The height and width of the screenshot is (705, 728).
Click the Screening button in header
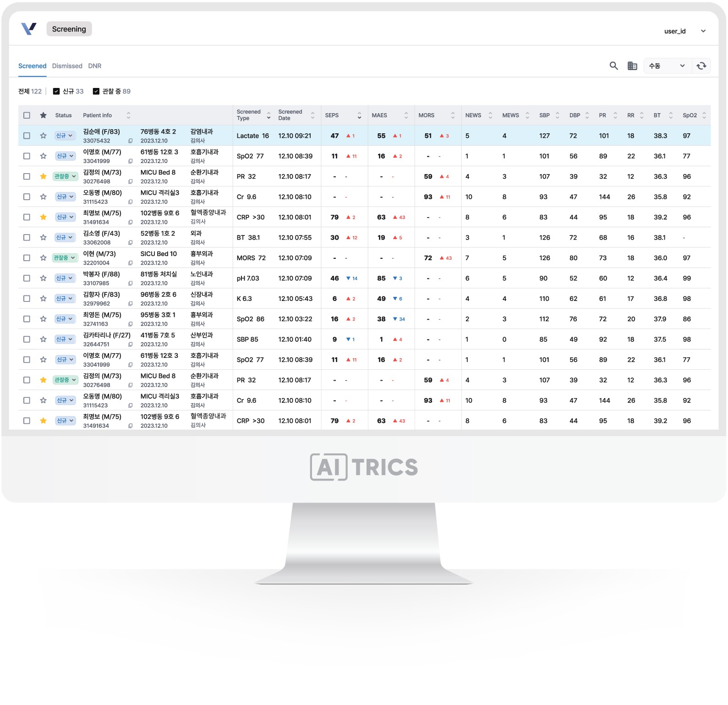pyautogui.click(x=69, y=29)
